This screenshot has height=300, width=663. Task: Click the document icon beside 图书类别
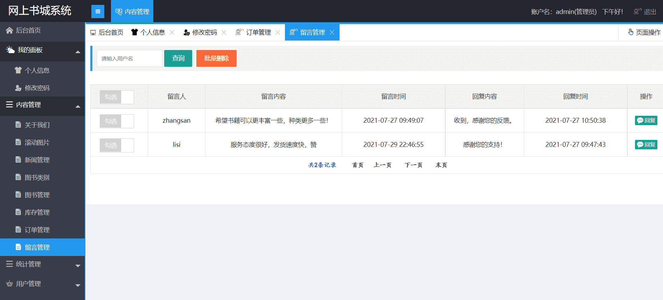(18, 177)
